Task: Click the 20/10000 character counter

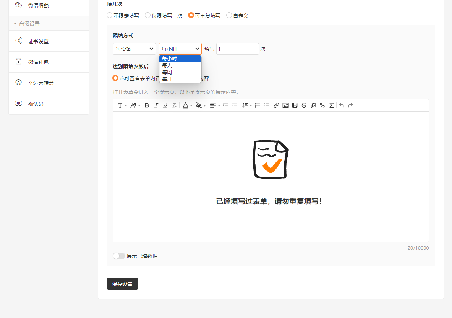Action: pos(418,248)
